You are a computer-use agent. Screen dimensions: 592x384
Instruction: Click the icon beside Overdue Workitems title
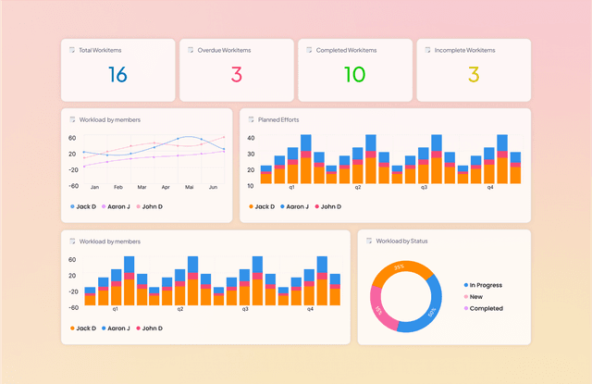pos(191,49)
